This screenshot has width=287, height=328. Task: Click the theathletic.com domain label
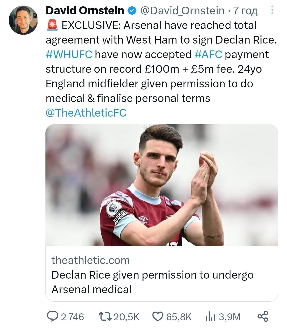[91, 260]
